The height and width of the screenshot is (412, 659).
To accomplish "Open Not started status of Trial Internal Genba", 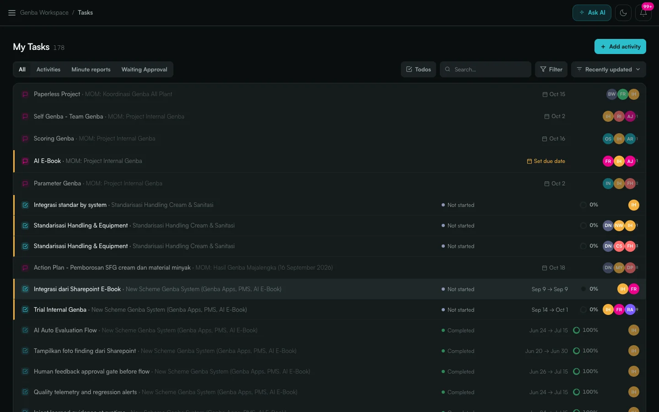I will (458, 310).
